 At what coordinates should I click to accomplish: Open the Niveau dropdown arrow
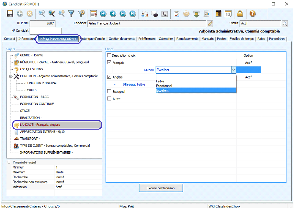coord(233,70)
